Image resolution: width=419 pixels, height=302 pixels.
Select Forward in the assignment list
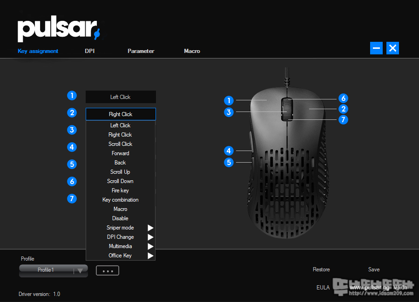[x=120, y=153]
